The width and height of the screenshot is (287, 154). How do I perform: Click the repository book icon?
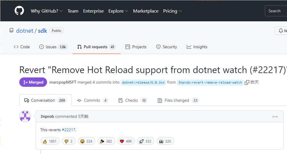(11, 30)
